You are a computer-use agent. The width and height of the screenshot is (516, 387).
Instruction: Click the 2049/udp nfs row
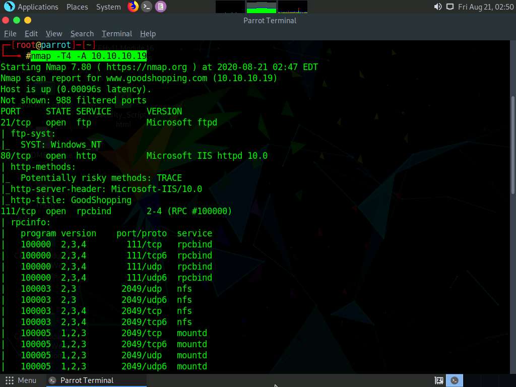click(106, 289)
